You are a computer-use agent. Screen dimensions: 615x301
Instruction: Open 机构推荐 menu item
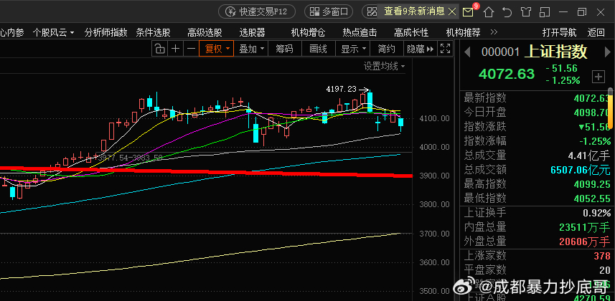463,32
